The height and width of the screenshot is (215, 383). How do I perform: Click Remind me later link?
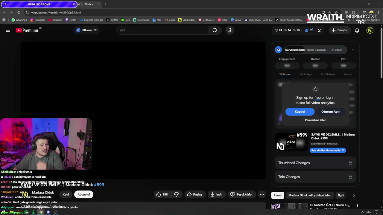point(315,120)
